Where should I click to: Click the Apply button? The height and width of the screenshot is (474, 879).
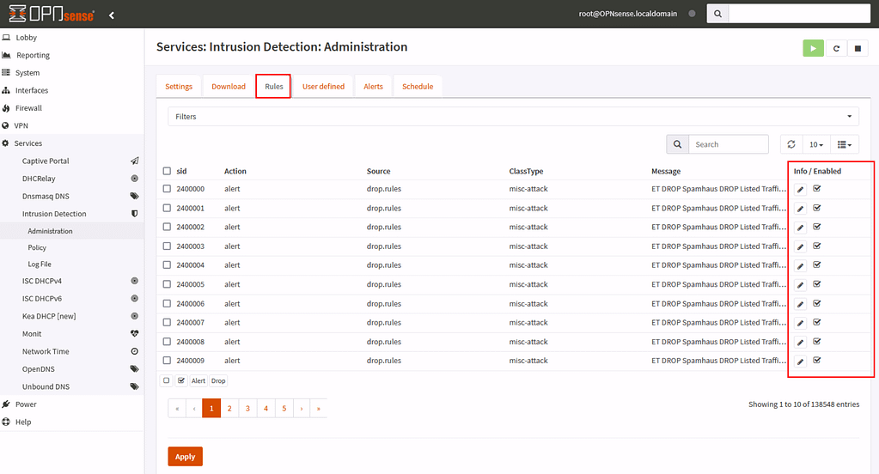coord(185,457)
